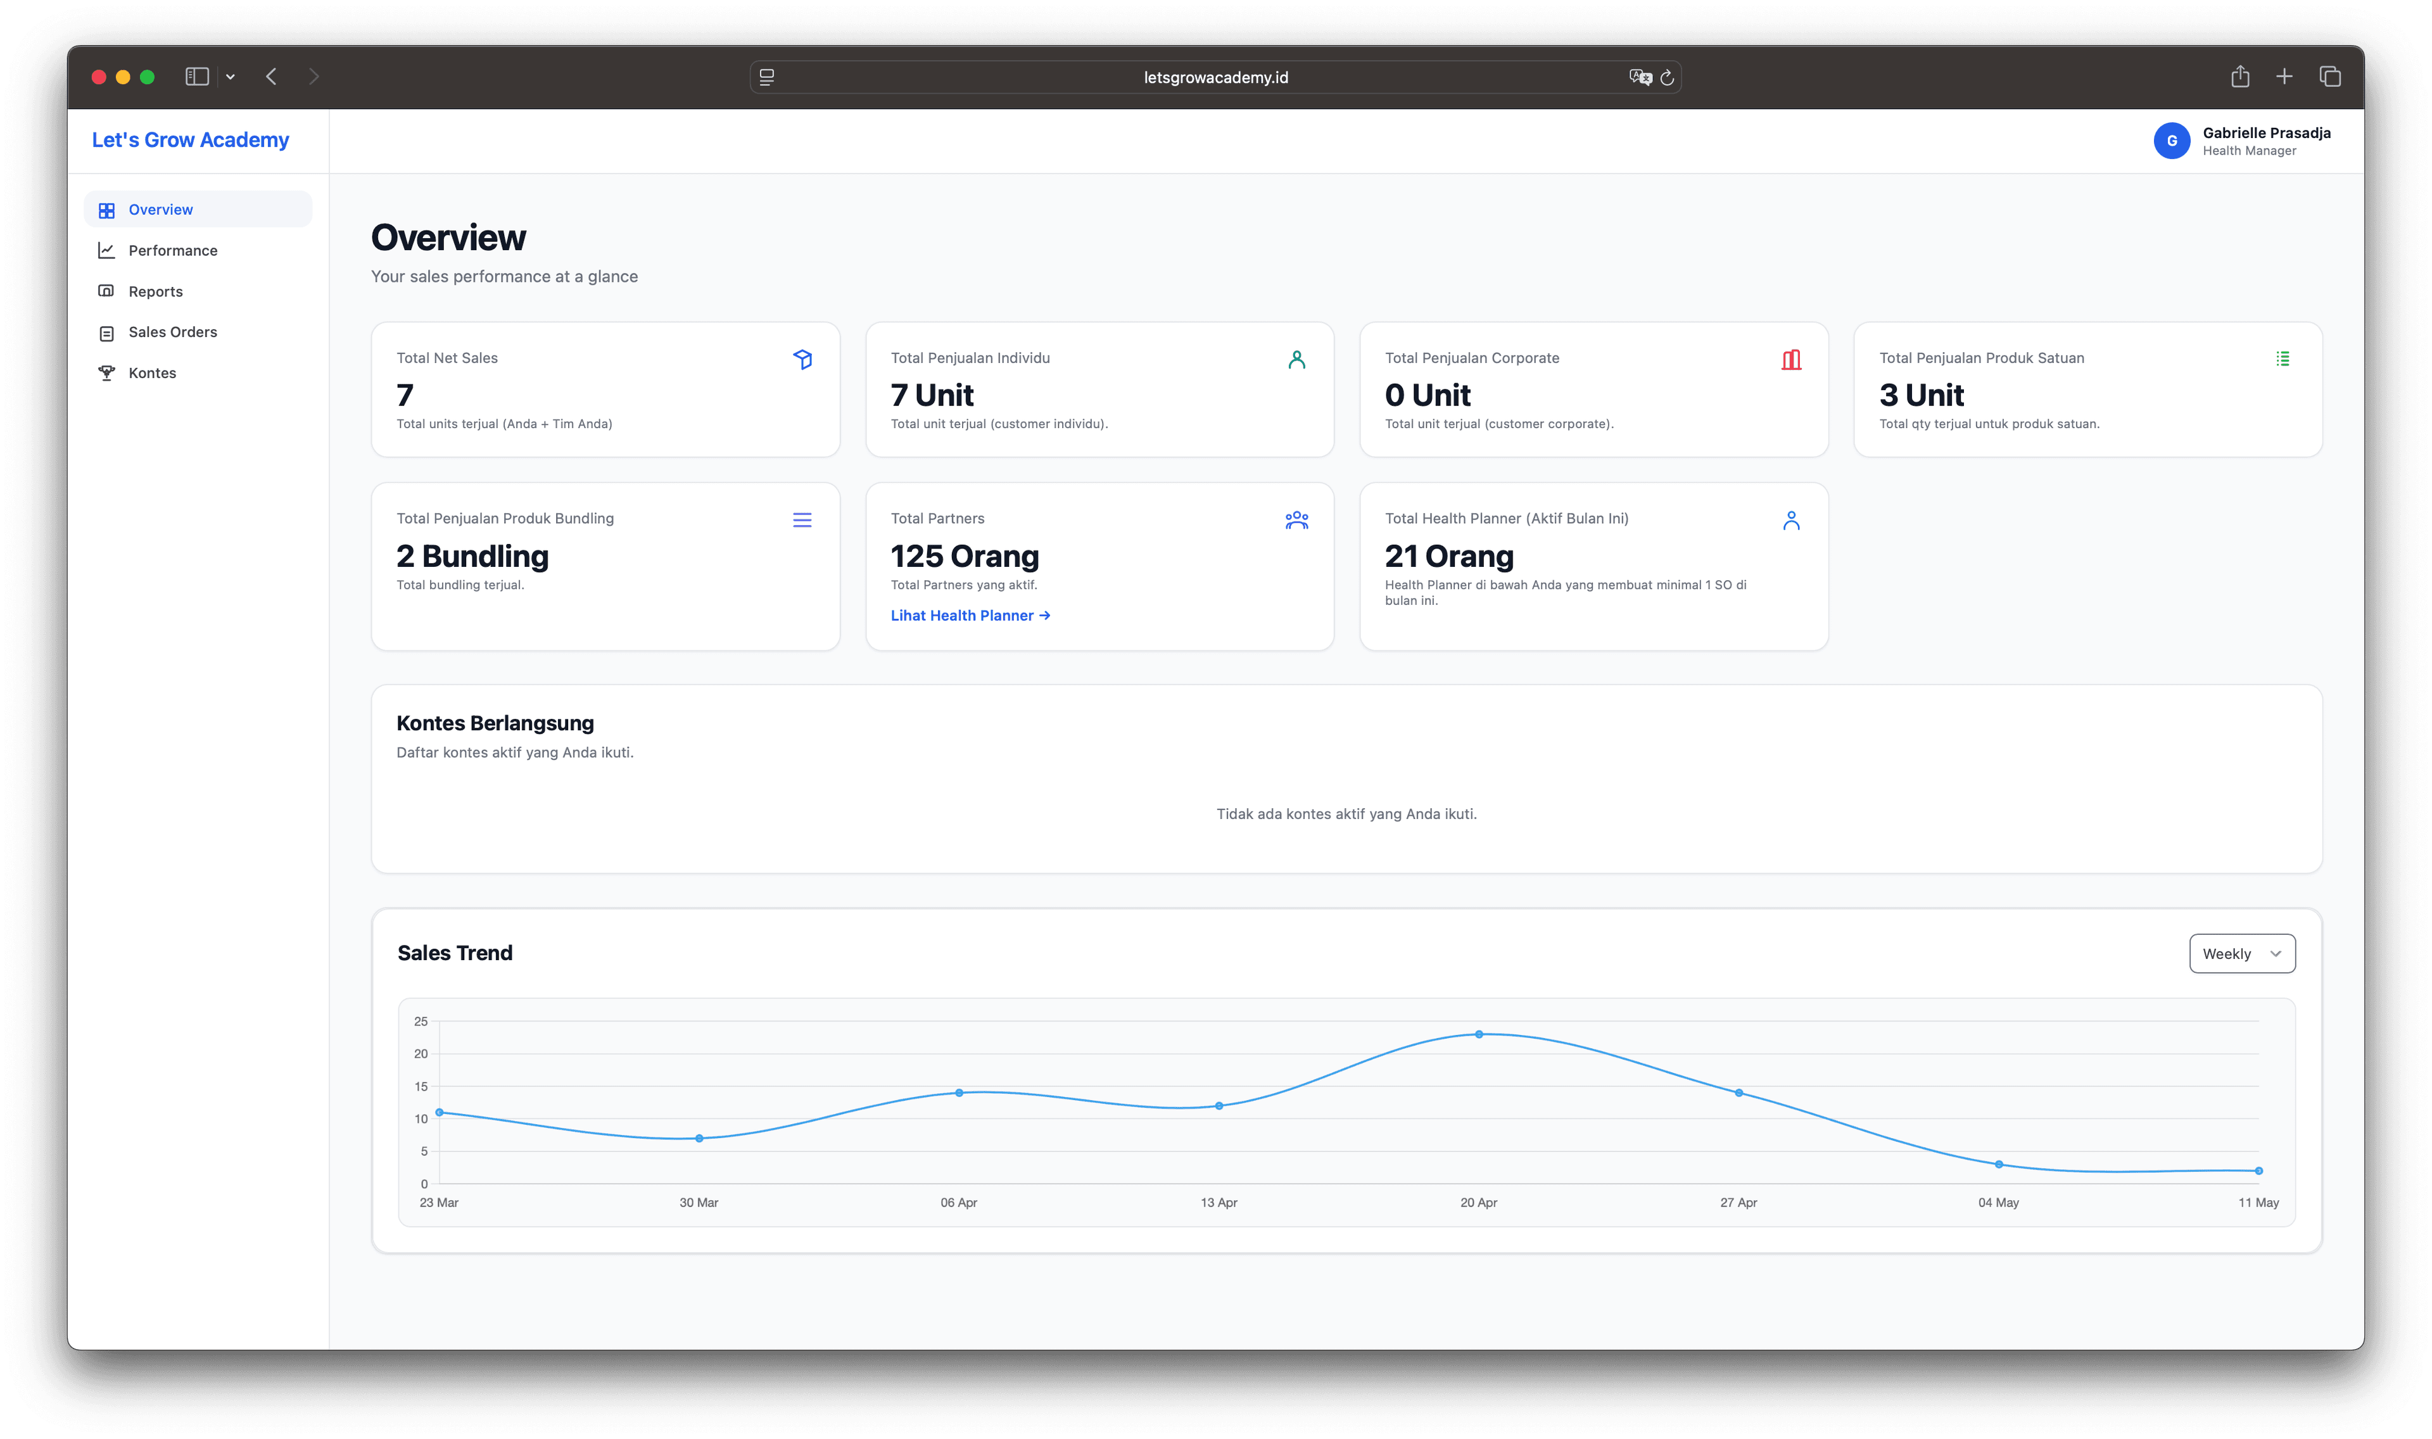Click the 04 May data point on chart
The width and height of the screenshot is (2432, 1439).
click(1999, 1165)
